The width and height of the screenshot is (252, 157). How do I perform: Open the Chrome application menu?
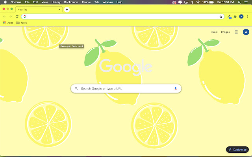coord(16,2)
